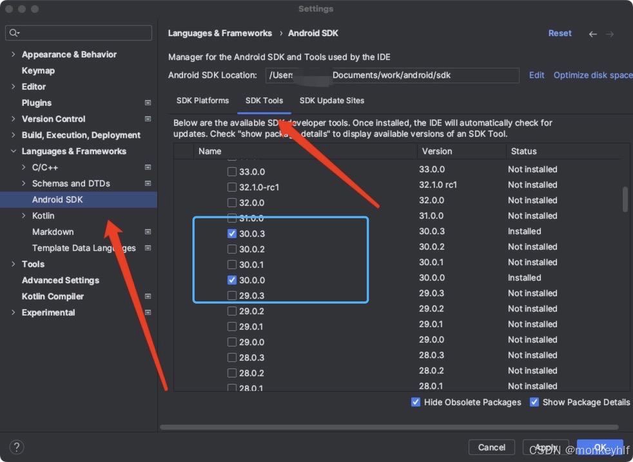Check the 29.0.1 checkbox
This screenshot has width=633, height=462.
pyautogui.click(x=231, y=326)
